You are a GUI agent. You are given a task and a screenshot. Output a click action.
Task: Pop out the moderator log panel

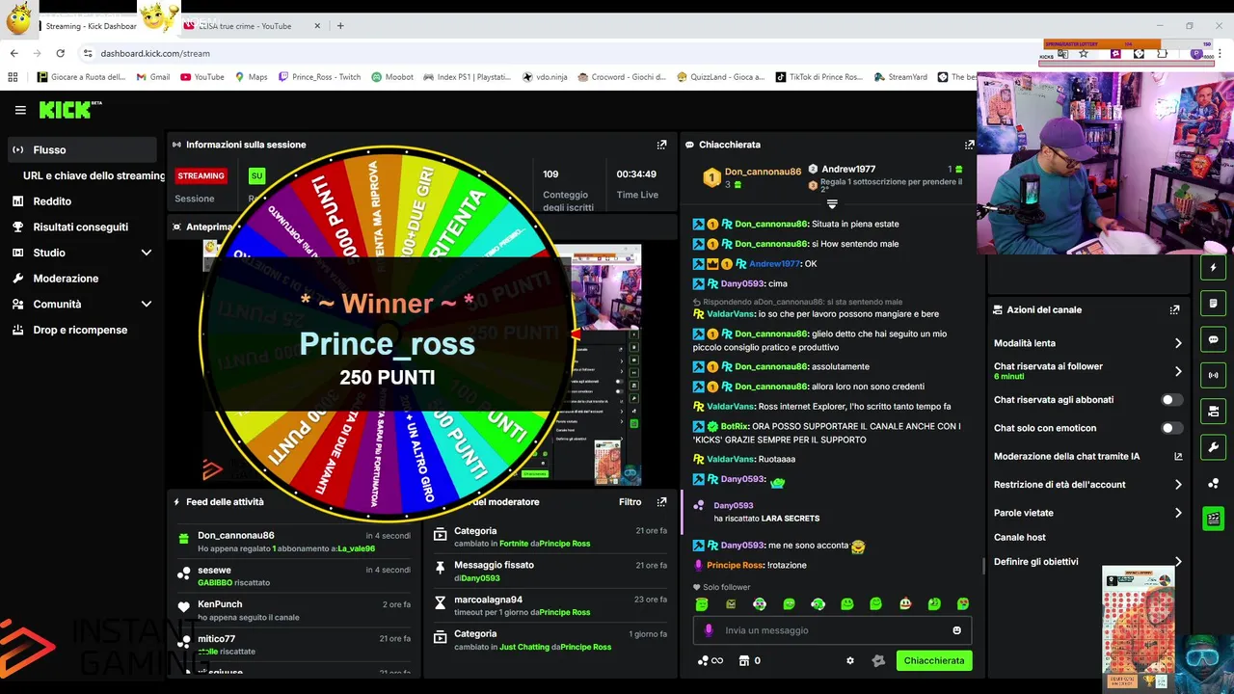pos(661,502)
